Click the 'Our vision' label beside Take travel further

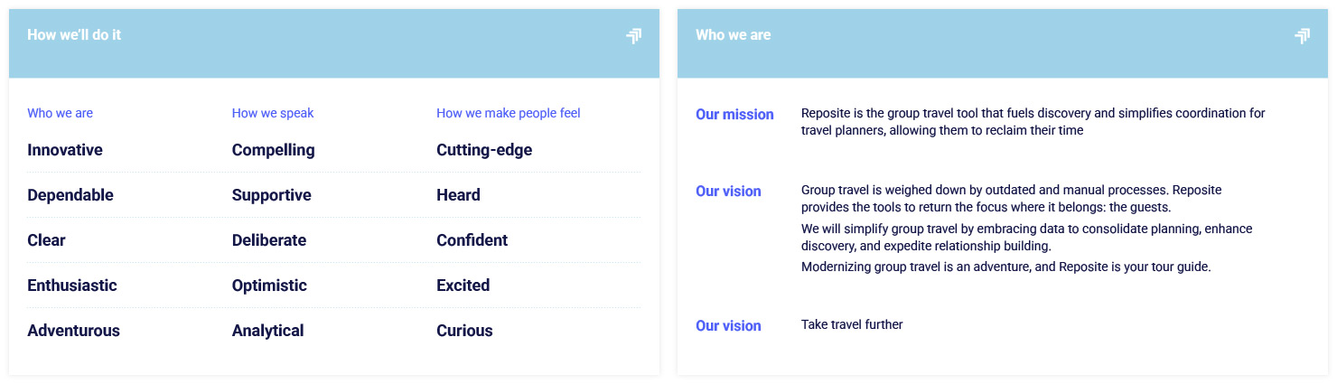(728, 326)
